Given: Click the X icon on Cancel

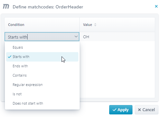Looking at the screenshot, I should pyautogui.click(x=139, y=110).
